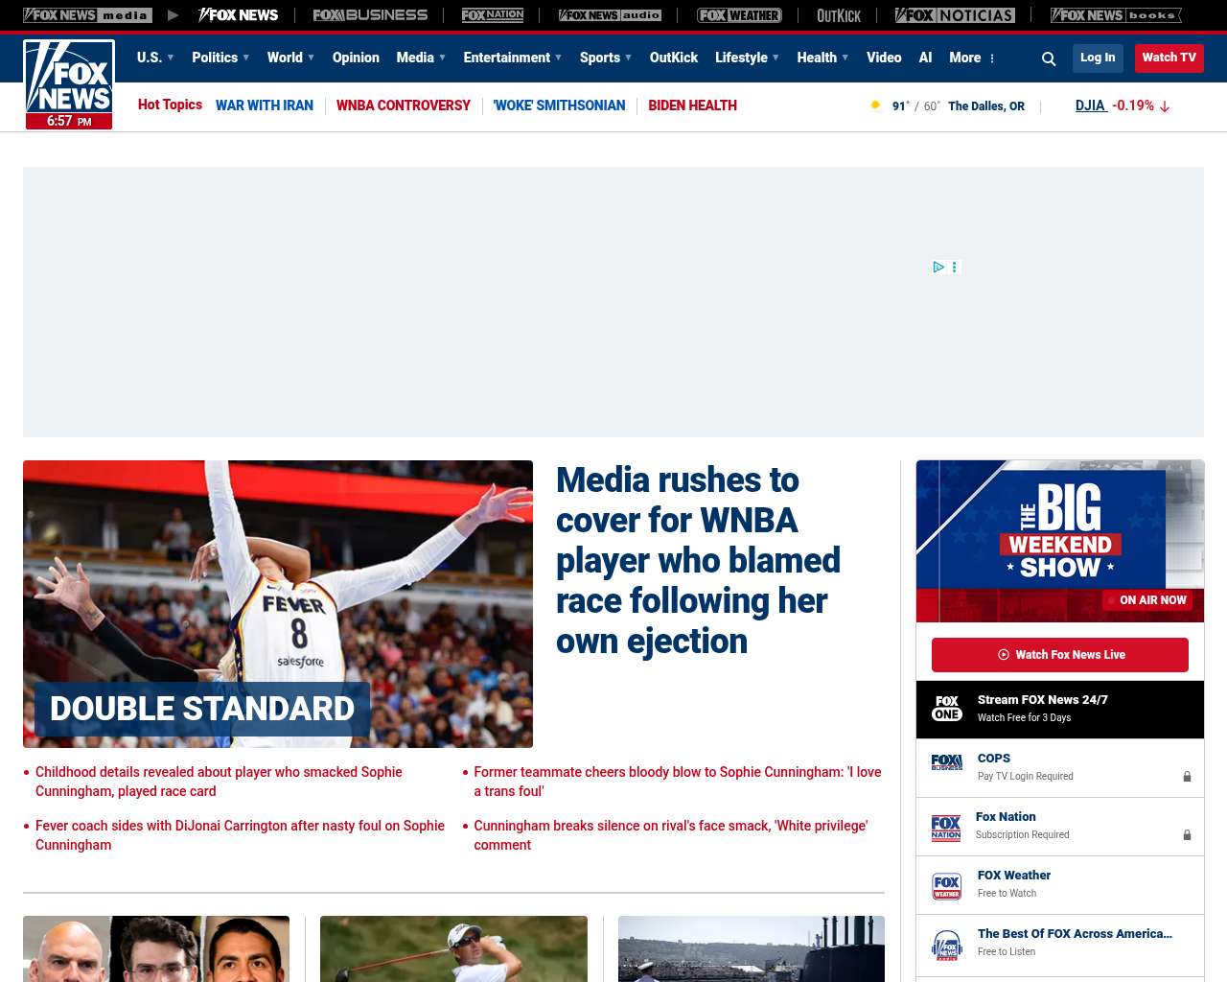Open the search magnifier icon
This screenshot has height=982, width=1227.
coord(1049,58)
